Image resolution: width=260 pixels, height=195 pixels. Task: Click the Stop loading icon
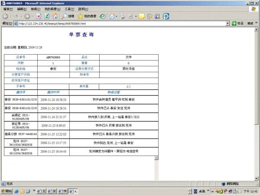[x=39, y=16]
